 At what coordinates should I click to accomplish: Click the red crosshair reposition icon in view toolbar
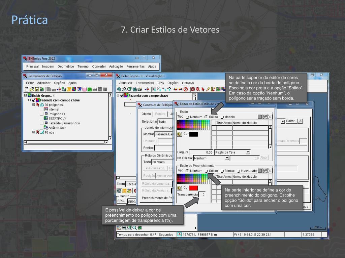click(x=192, y=89)
